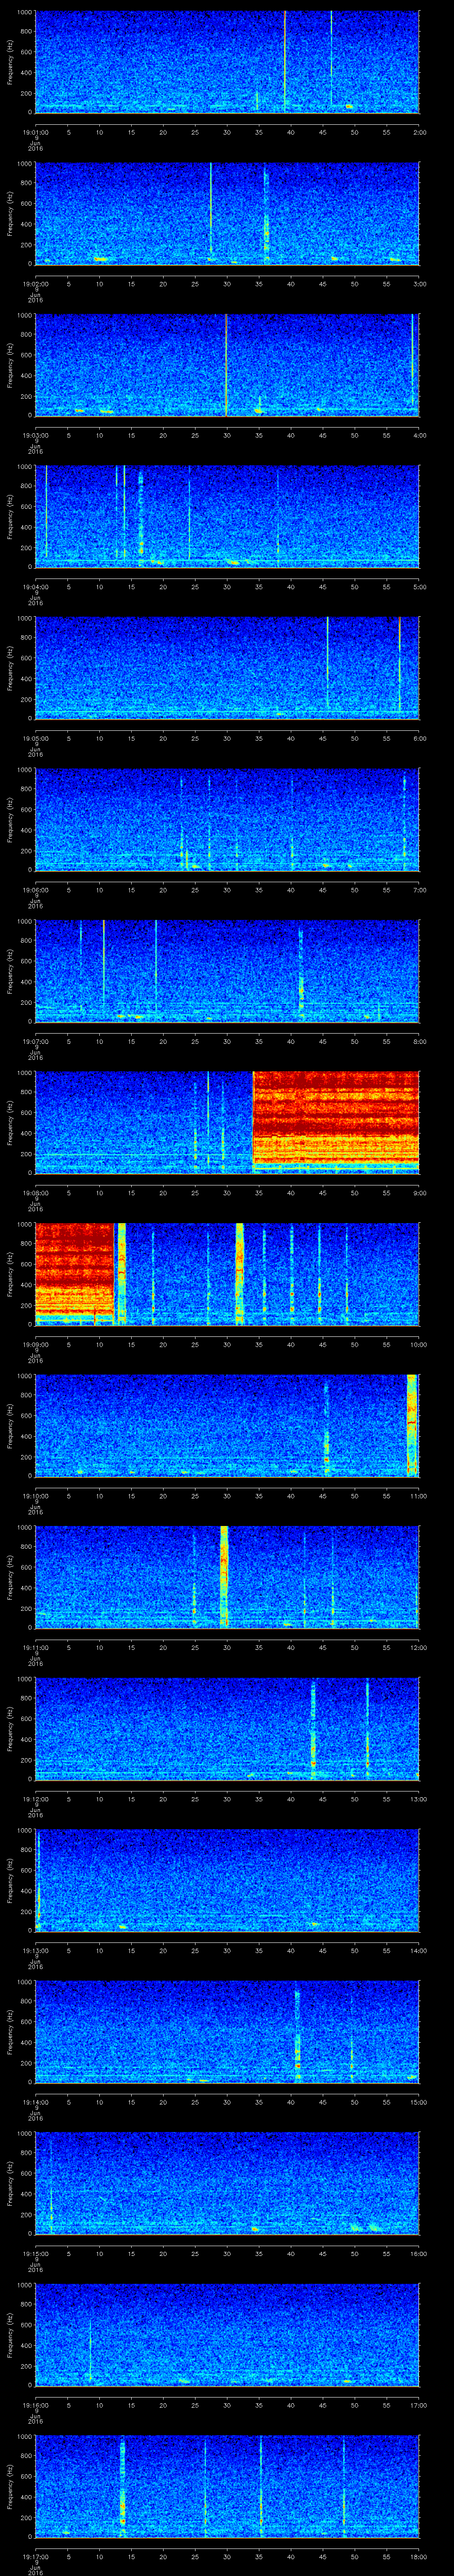Click the '11:00' end time label

[x=418, y=1496]
